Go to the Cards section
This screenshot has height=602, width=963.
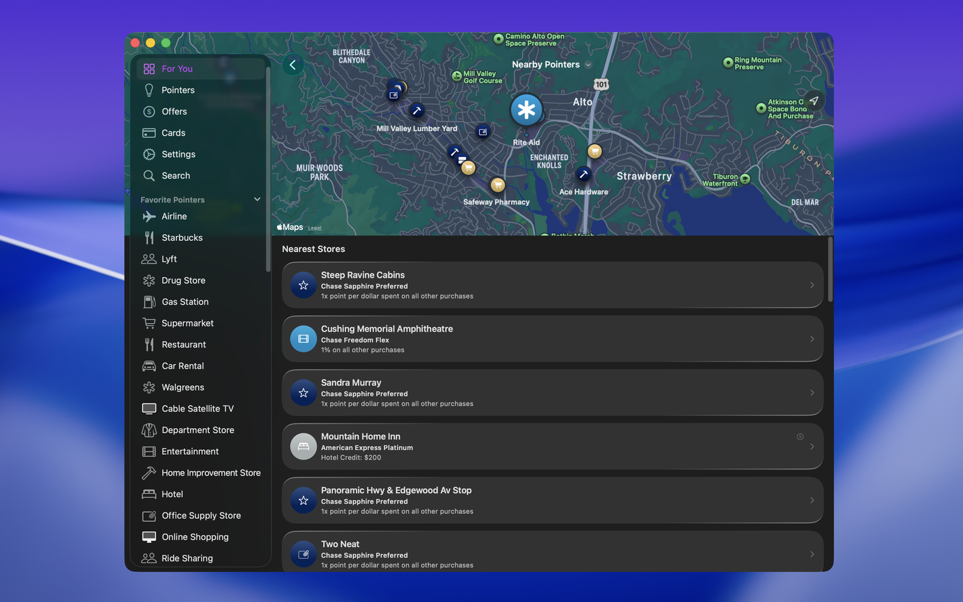click(x=173, y=133)
